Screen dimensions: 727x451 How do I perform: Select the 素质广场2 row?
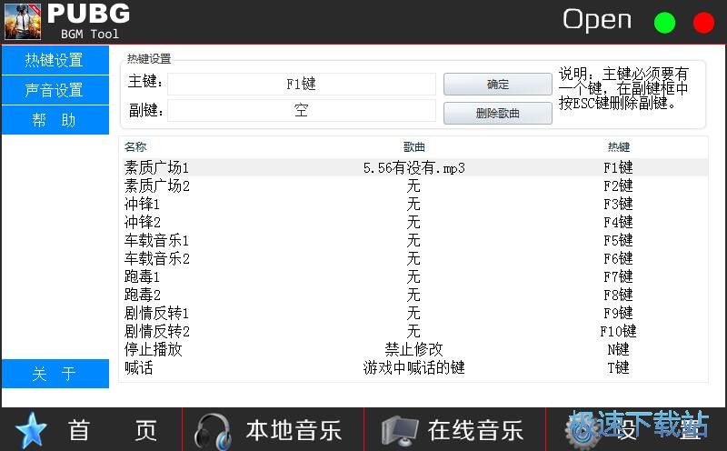pos(413,185)
